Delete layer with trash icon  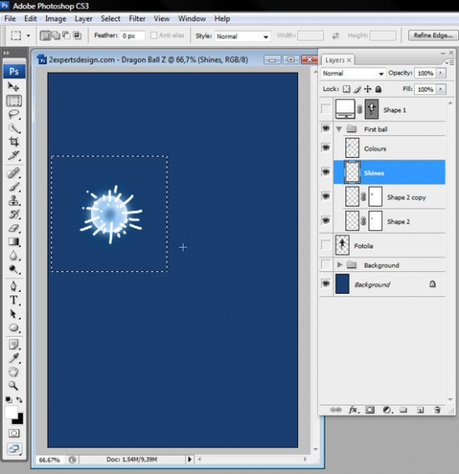click(437, 410)
